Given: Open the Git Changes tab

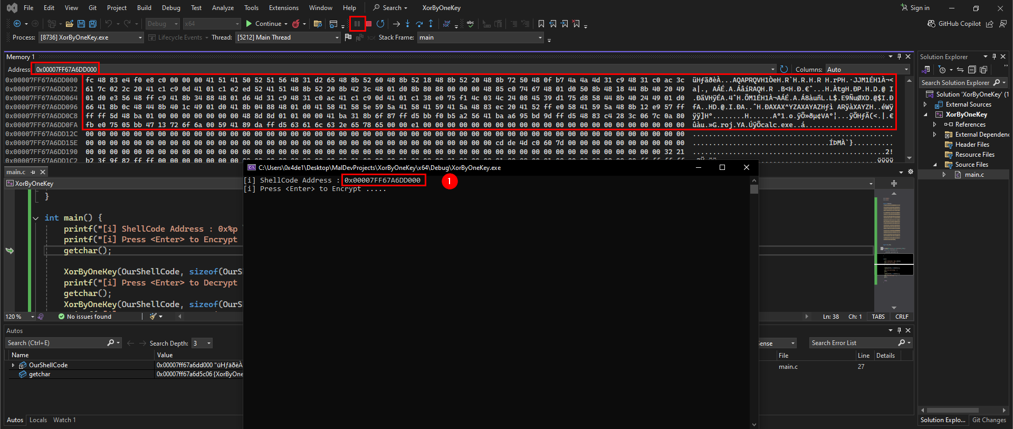Looking at the screenshot, I should 989,420.
